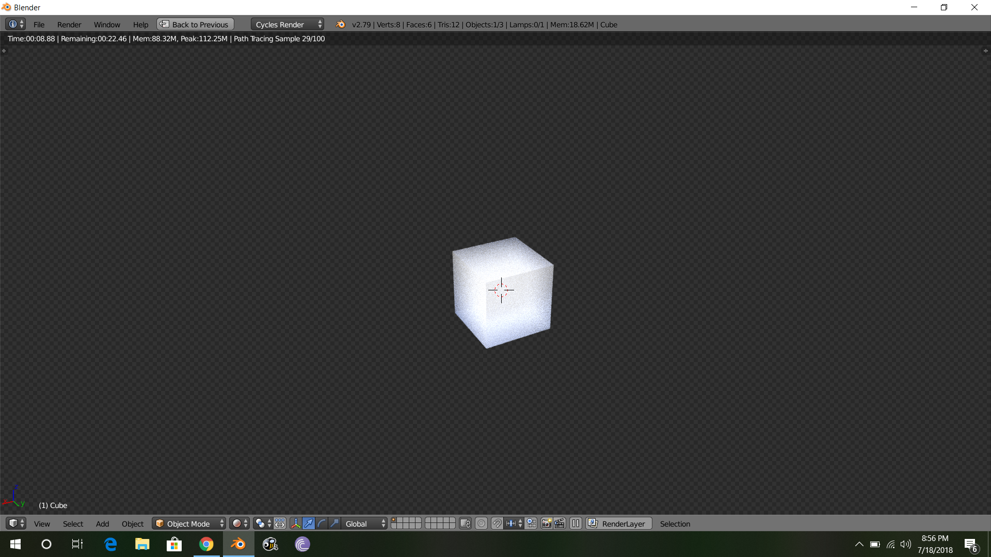991x557 pixels.
Task: Open the View menu in 3D viewport
Action: tap(42, 523)
